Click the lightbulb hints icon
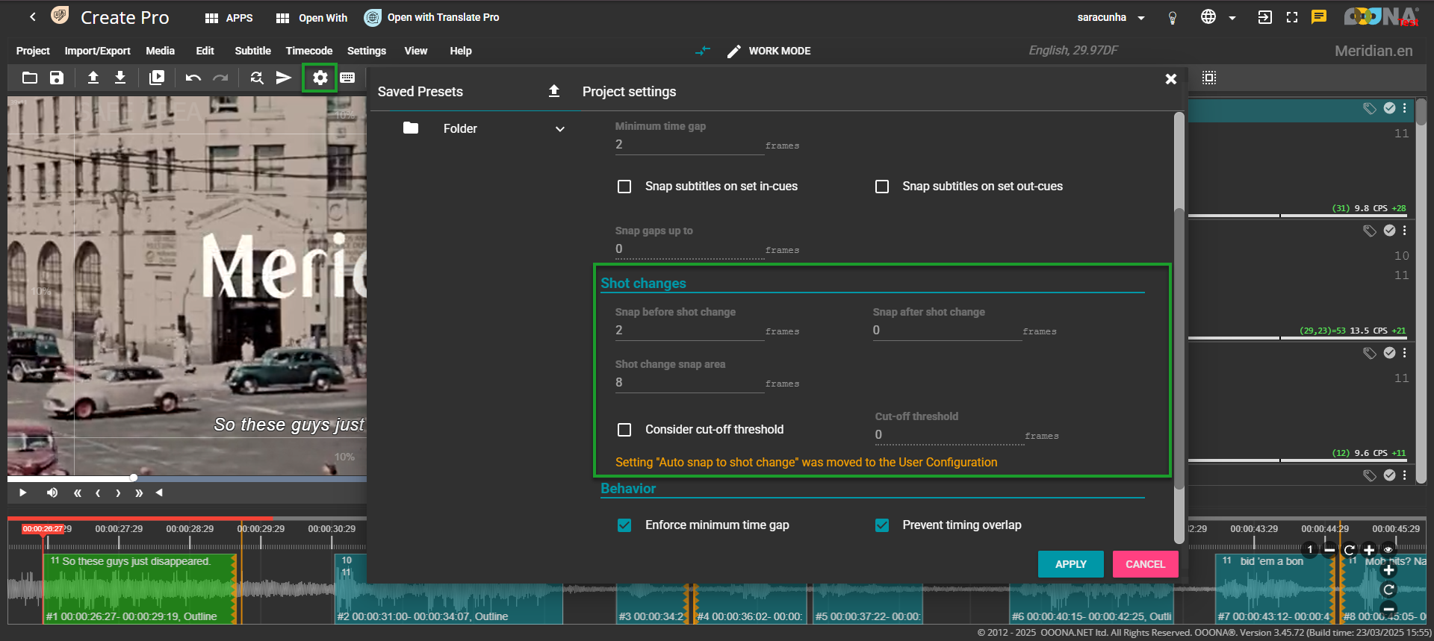This screenshot has height=641, width=1434. click(1173, 18)
